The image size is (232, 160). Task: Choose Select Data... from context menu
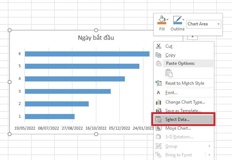[x=184, y=119]
